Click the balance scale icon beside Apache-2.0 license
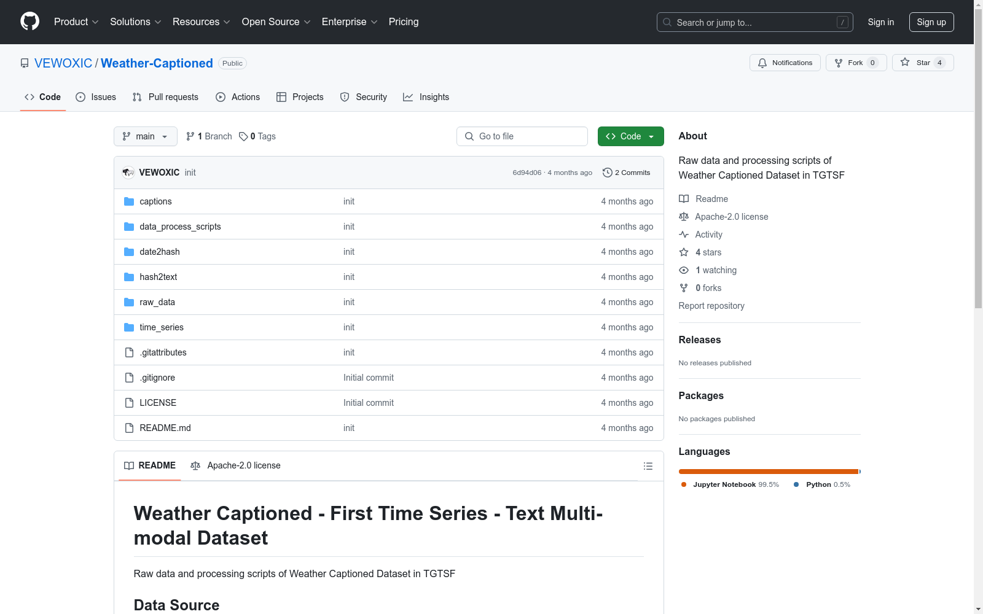Image resolution: width=983 pixels, height=614 pixels. (x=684, y=217)
